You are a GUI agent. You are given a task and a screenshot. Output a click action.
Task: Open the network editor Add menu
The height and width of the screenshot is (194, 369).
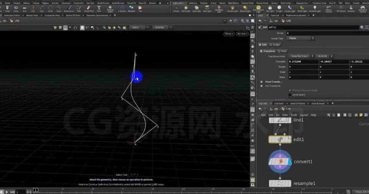pyautogui.click(x=263, y=115)
